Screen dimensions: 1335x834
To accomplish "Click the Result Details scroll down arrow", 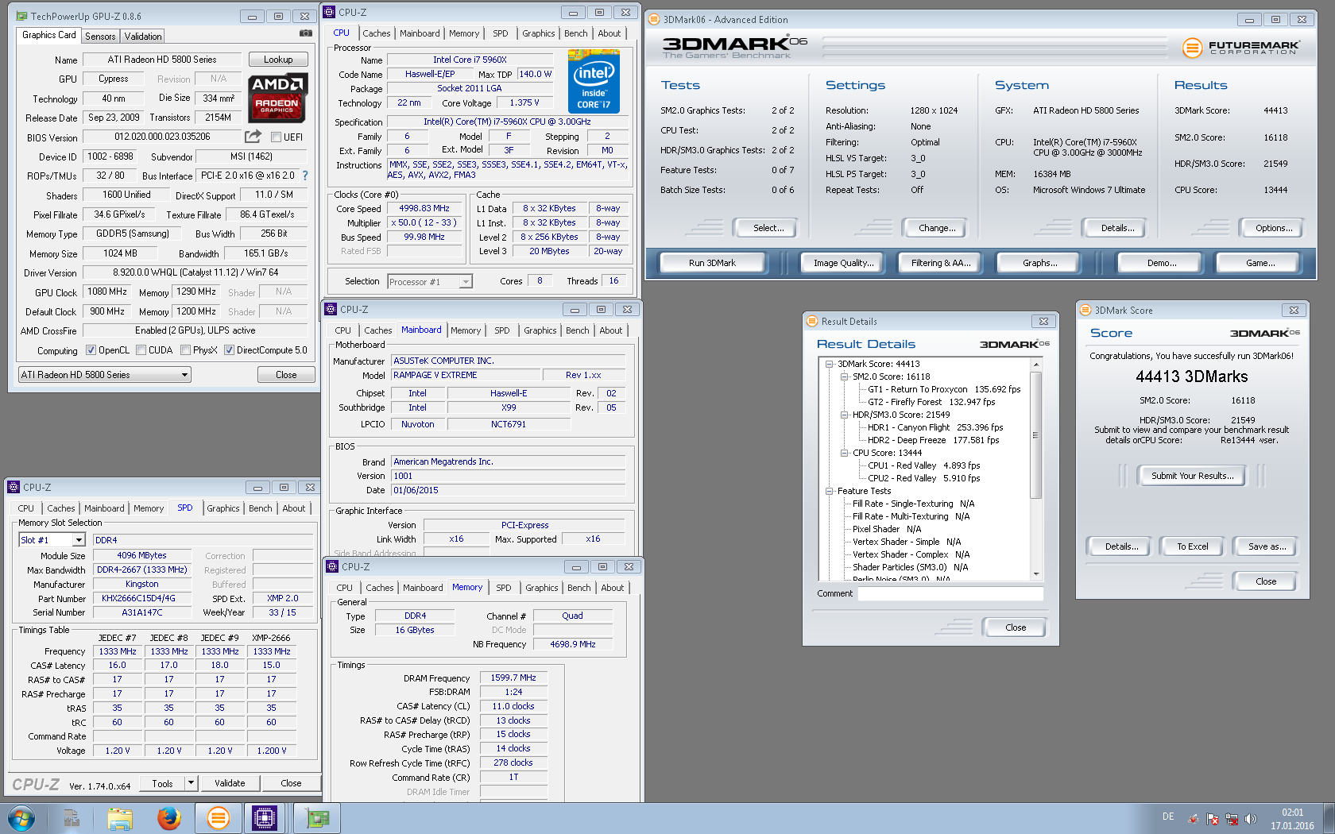I will 1036,573.
